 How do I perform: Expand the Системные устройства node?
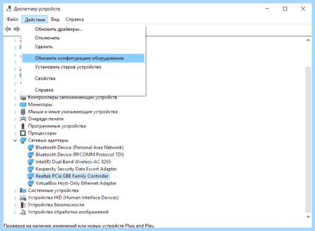15,191
